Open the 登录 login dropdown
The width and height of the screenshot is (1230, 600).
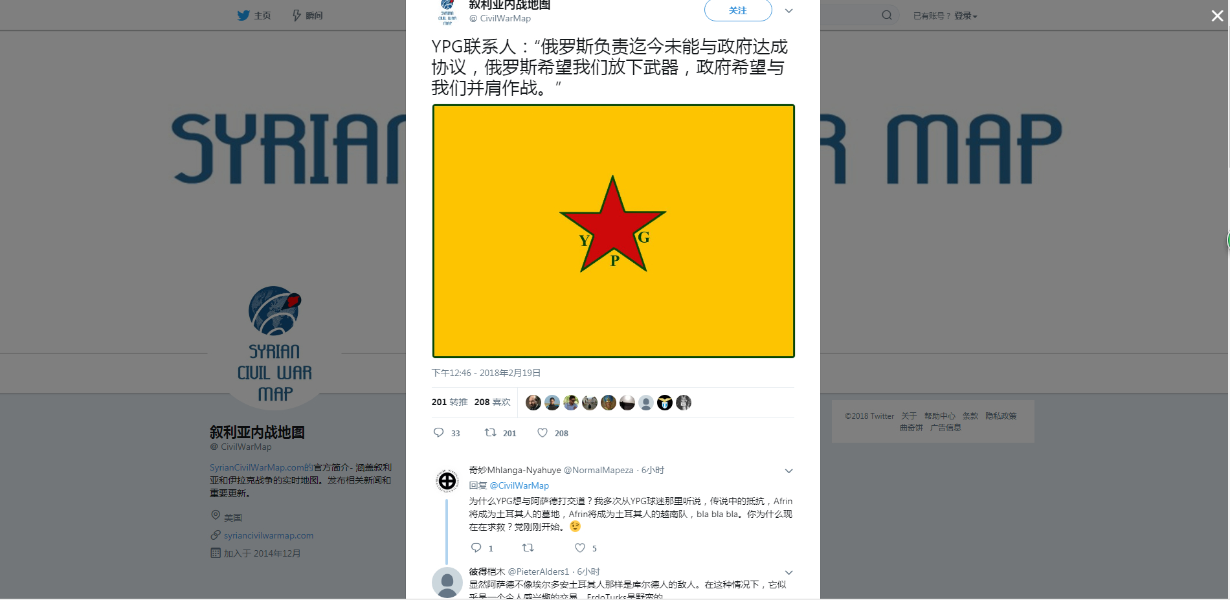965,16
